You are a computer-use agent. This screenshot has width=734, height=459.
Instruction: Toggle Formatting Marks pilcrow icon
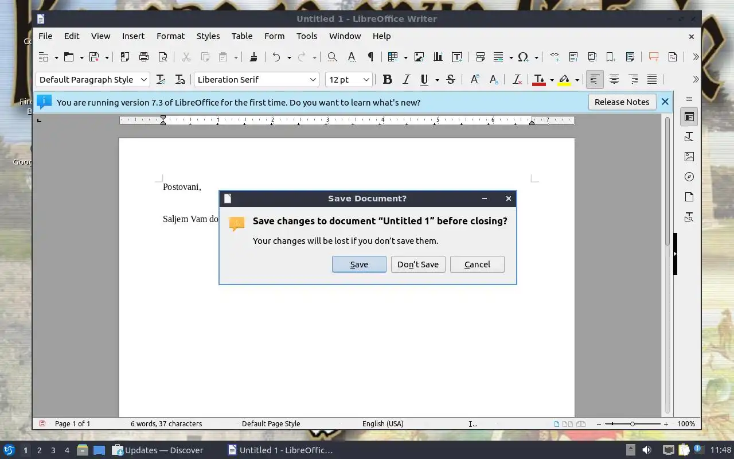point(370,57)
